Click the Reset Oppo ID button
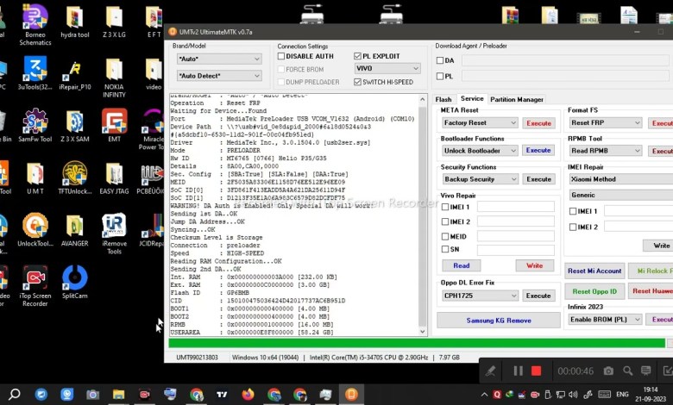Viewport: 673px width, 405px height. 594,291
